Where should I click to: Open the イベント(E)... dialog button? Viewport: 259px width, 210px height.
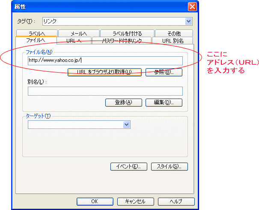129,167
